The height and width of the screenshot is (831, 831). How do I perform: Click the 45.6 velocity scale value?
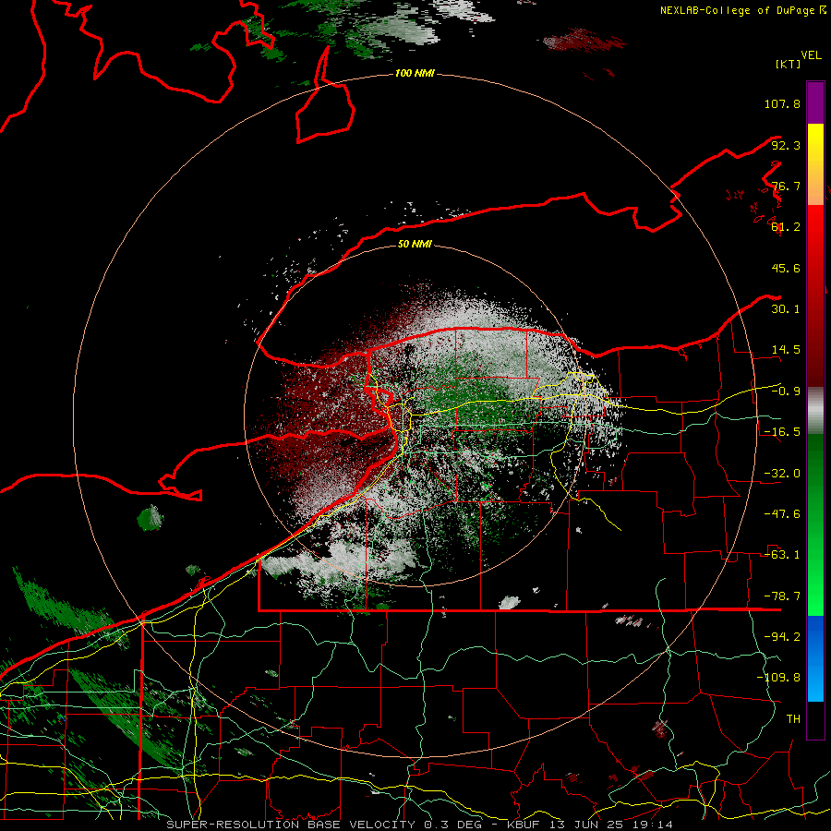pos(786,268)
